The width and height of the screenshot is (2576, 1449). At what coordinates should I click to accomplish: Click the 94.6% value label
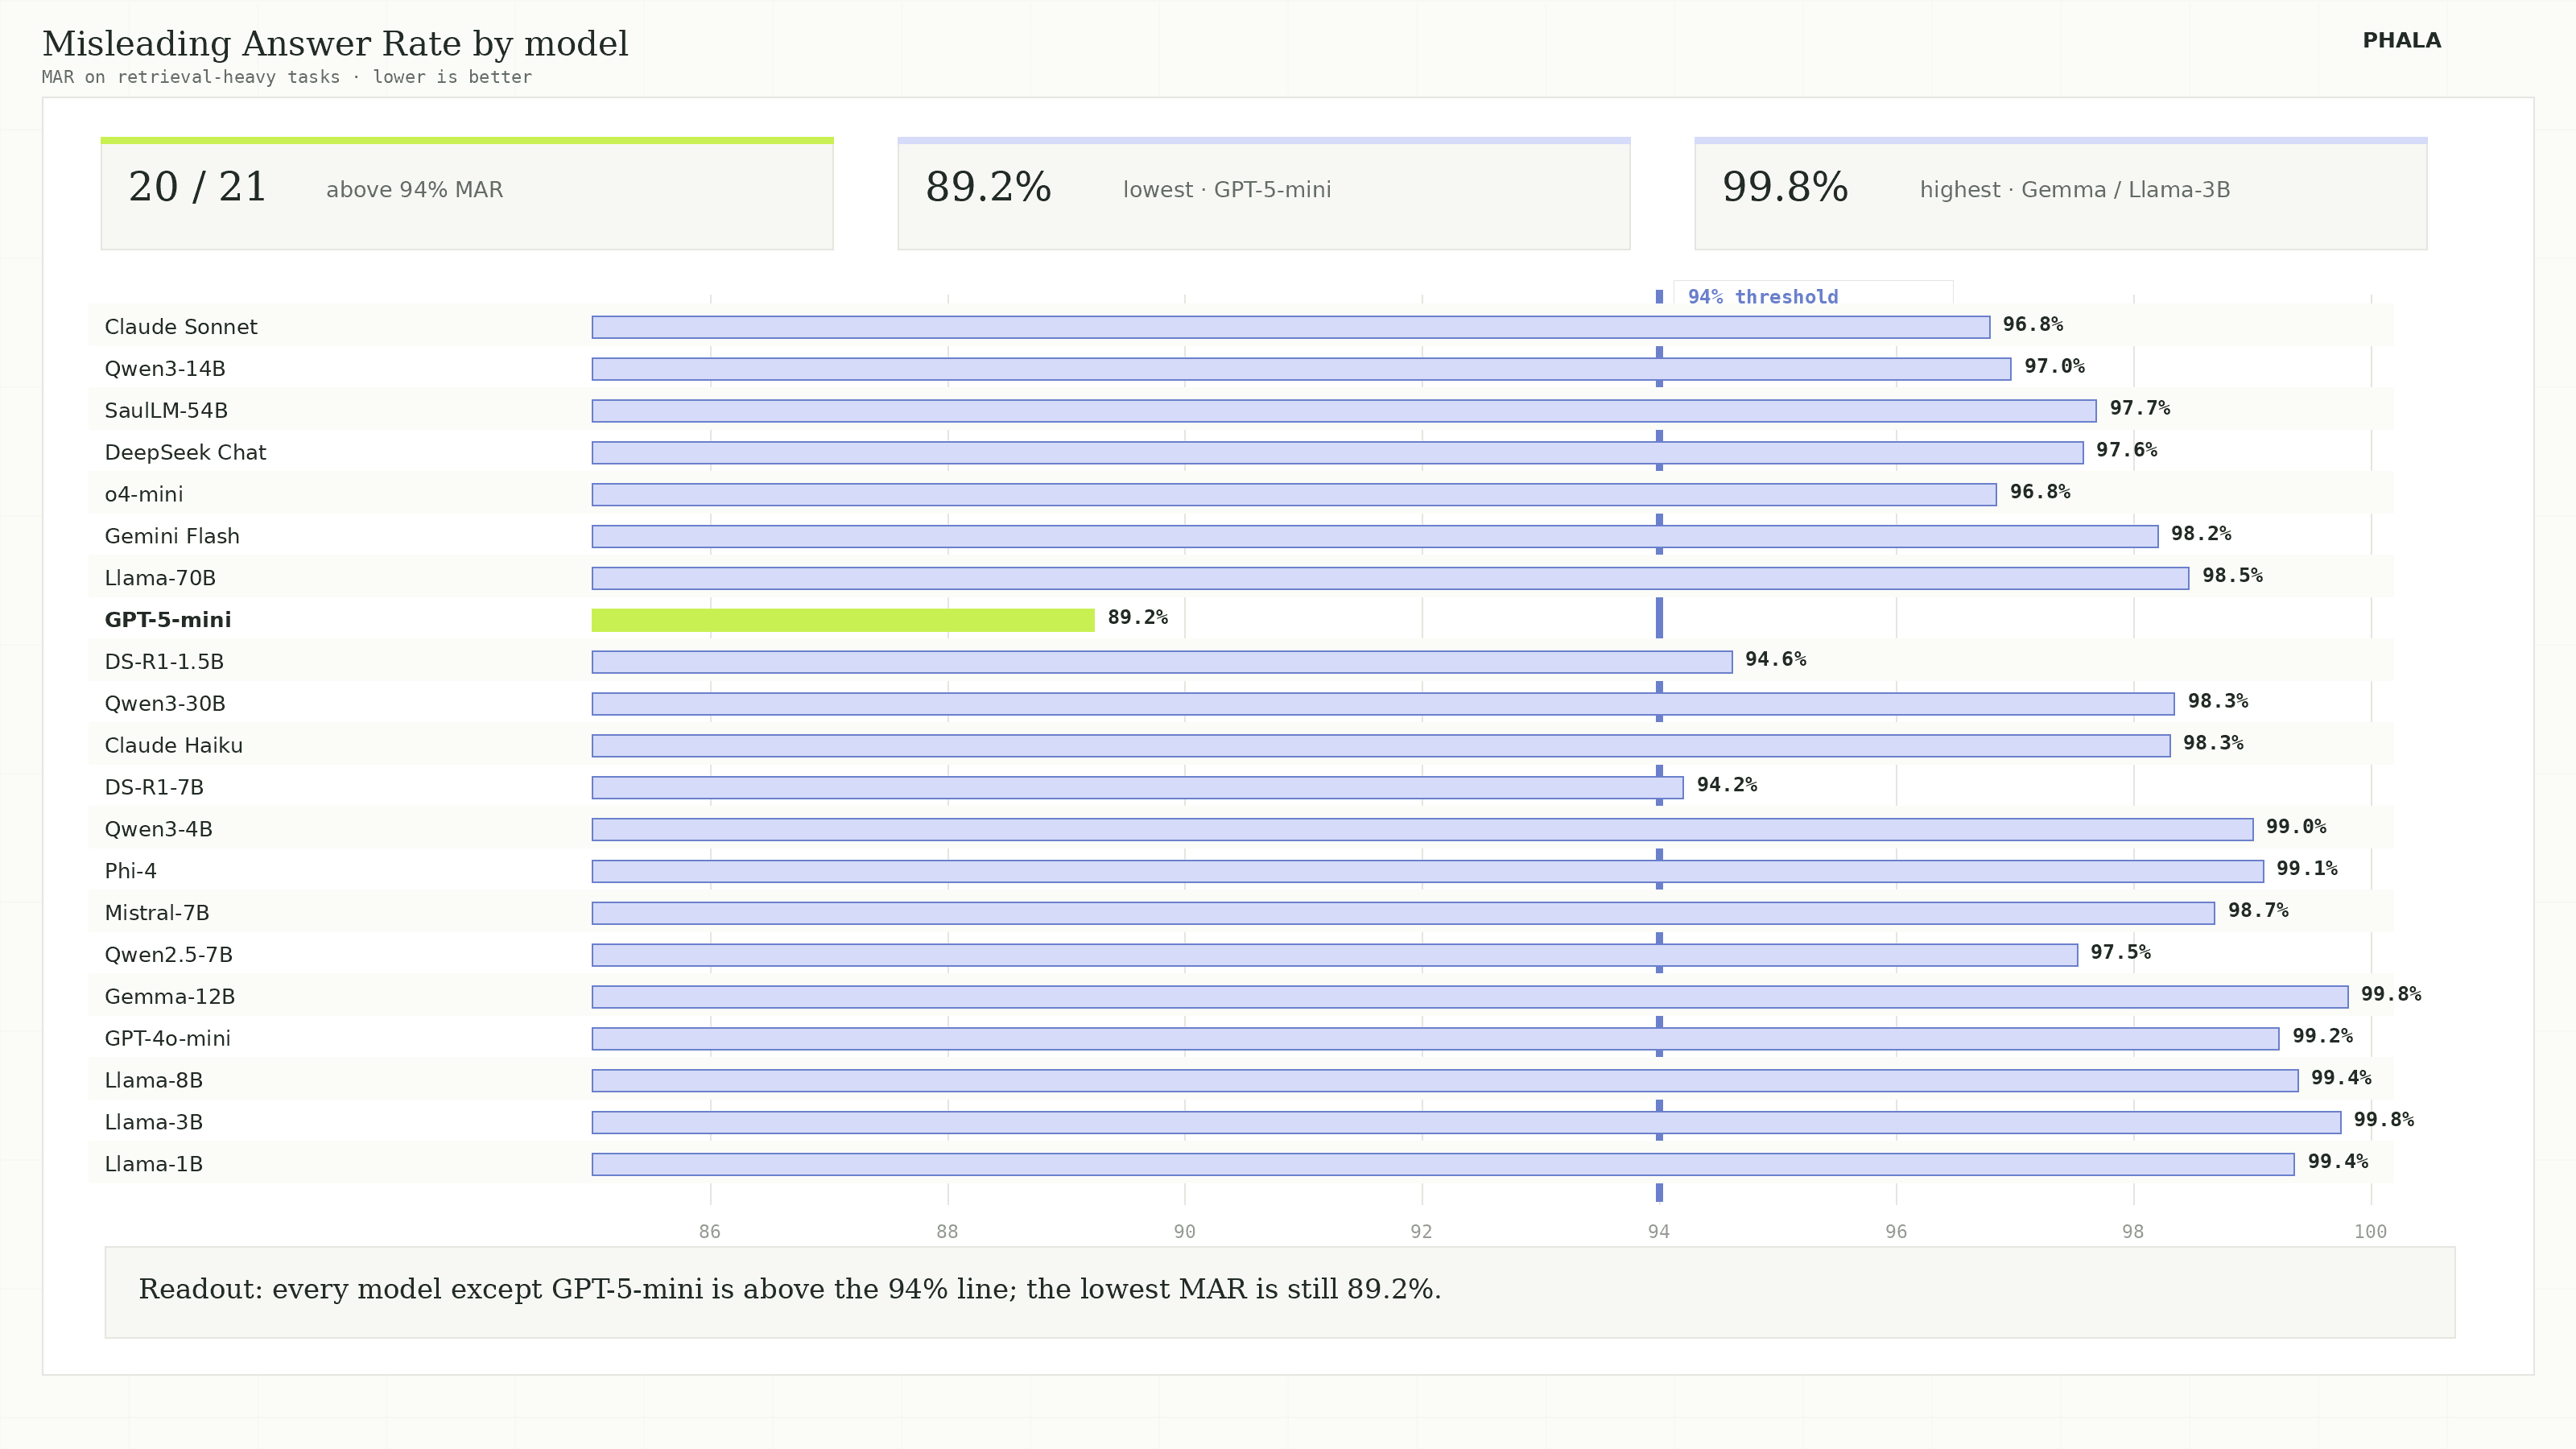point(1776,660)
